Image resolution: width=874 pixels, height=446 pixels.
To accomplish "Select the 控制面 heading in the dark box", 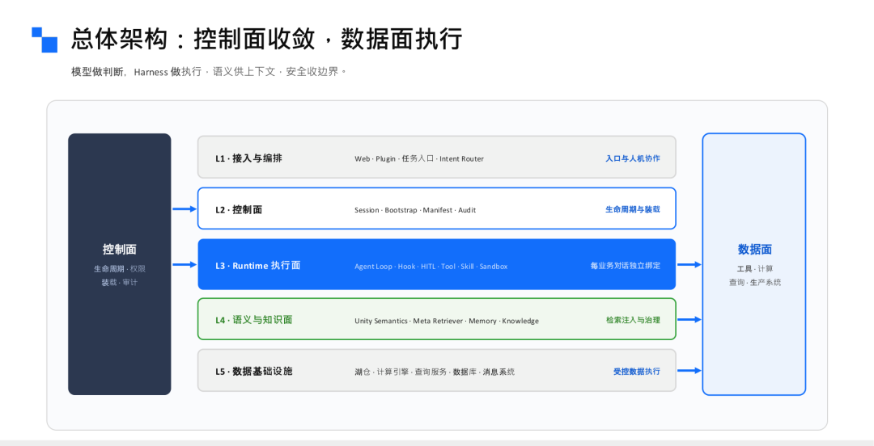I will tap(119, 250).
